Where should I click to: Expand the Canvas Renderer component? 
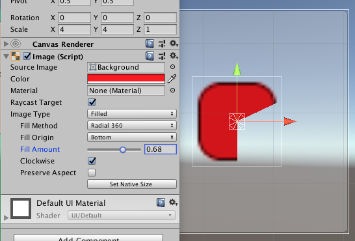(6, 44)
